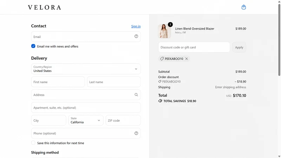Click the Apply discount button
Screen dimensions: 281x158
[239, 47]
